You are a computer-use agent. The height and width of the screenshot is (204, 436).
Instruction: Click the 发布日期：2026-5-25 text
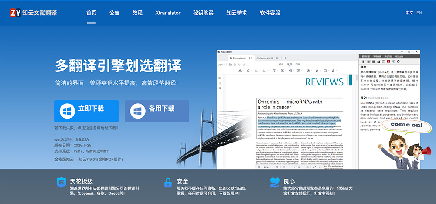tap(73, 145)
